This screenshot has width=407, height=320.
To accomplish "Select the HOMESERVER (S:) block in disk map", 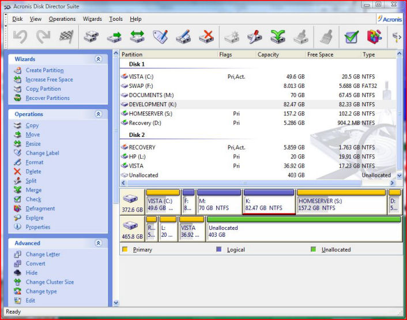I will [340, 204].
